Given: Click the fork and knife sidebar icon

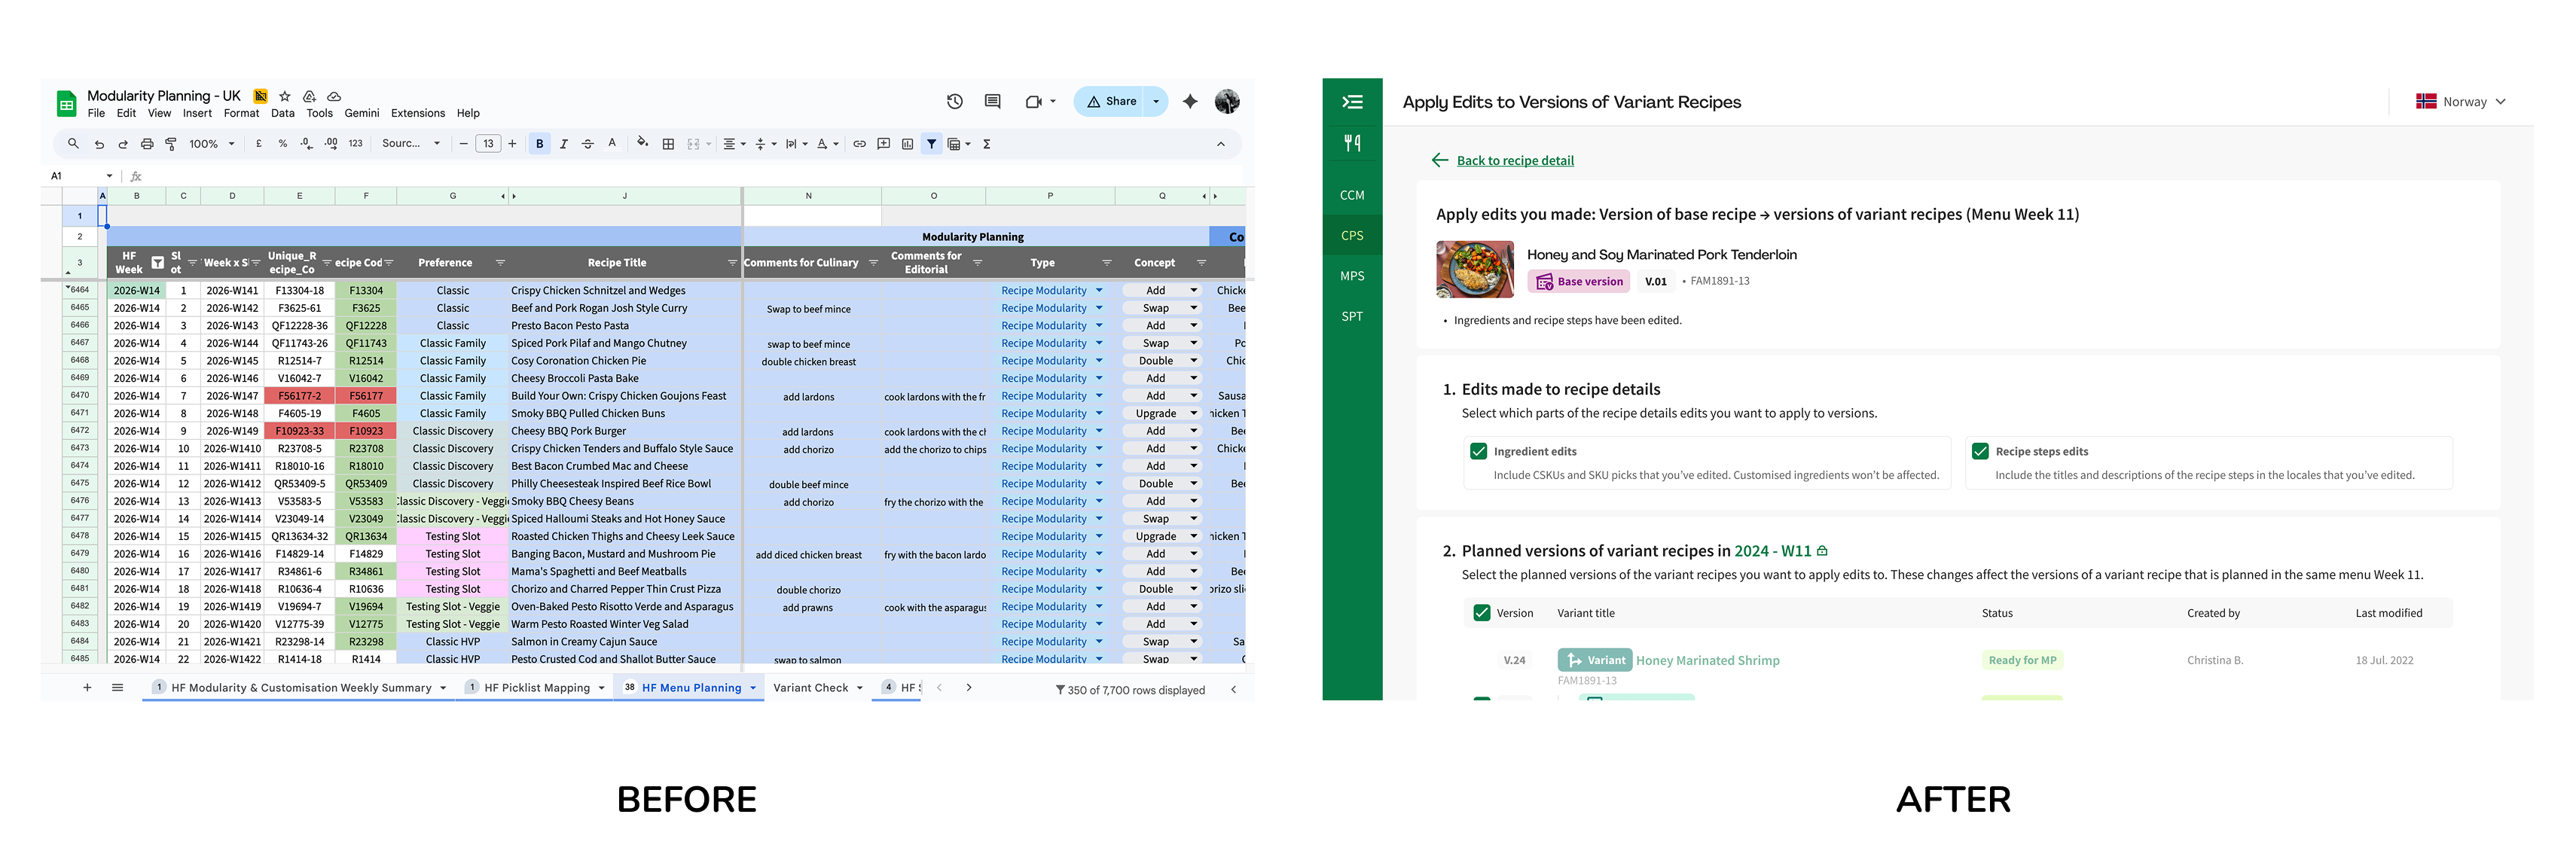Looking at the screenshot, I should point(1352,143).
